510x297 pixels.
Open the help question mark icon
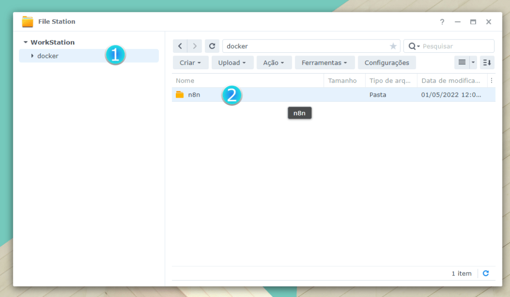tap(442, 22)
